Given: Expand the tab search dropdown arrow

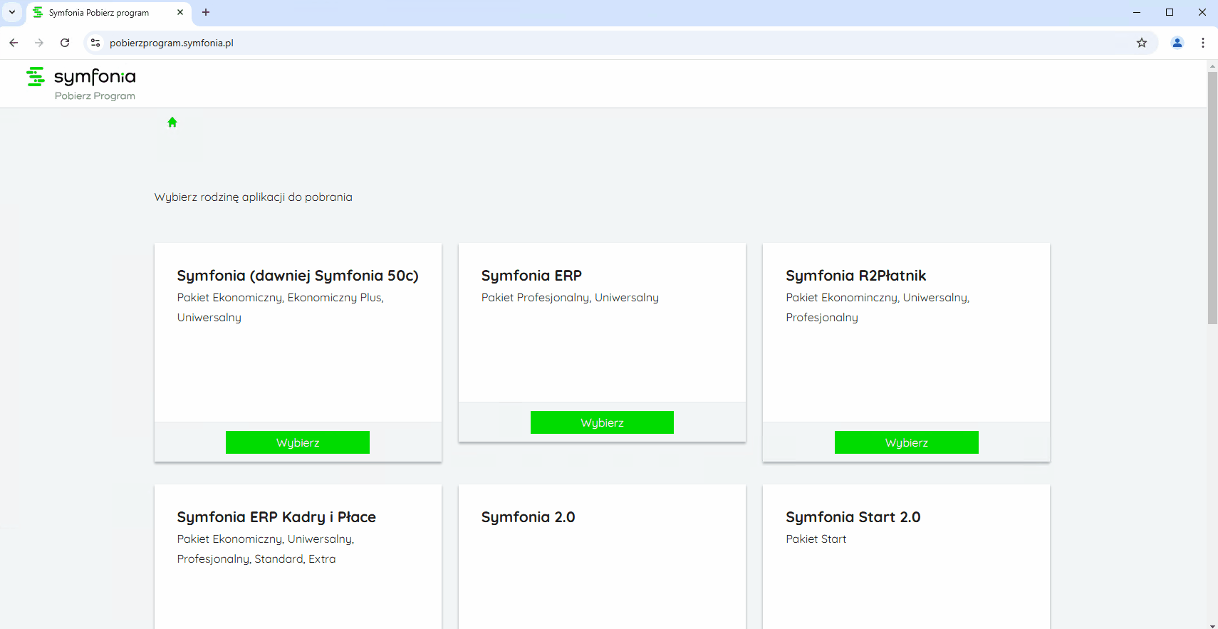Looking at the screenshot, I should click(x=12, y=12).
